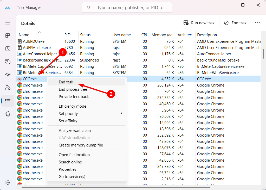Image resolution: width=266 pixels, height=190 pixels.
Task: Click the horizontal scrollbar at bottom
Action: [116, 187]
